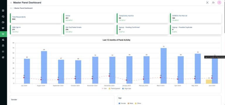Click the July 2024 Dnr data point
This screenshot has height=105, width=225.
(24, 78)
